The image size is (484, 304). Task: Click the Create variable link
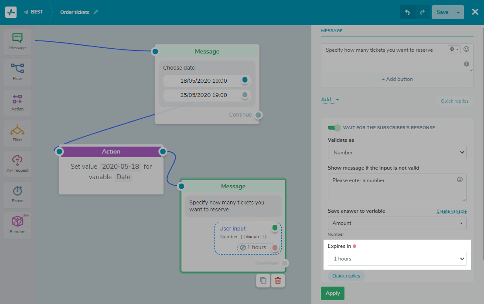coord(451,211)
